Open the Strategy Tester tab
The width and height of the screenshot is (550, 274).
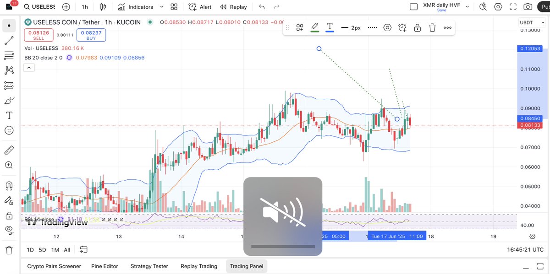coord(149,266)
